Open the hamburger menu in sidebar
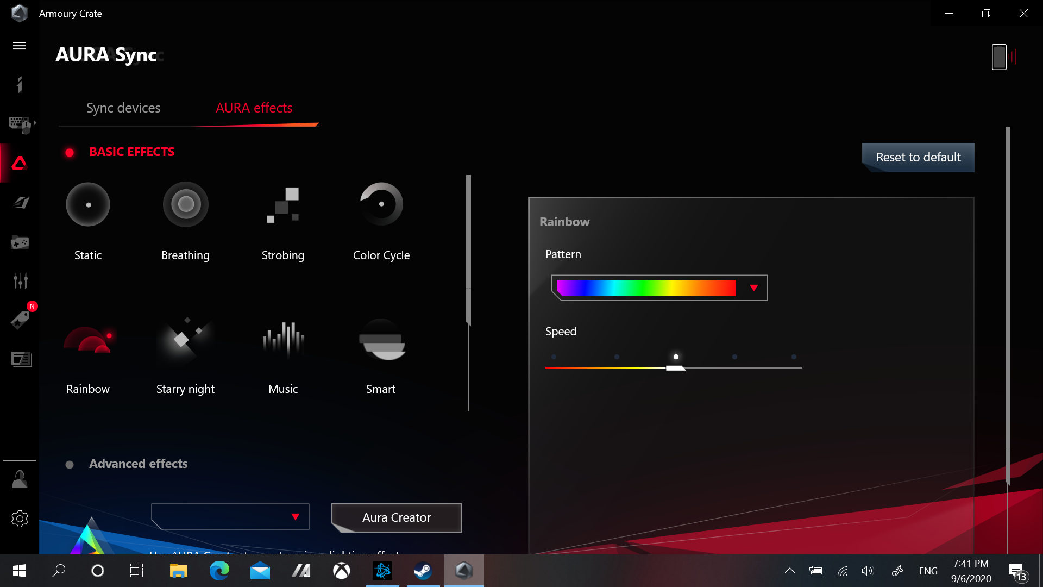Viewport: 1043px width, 587px height. [20, 46]
